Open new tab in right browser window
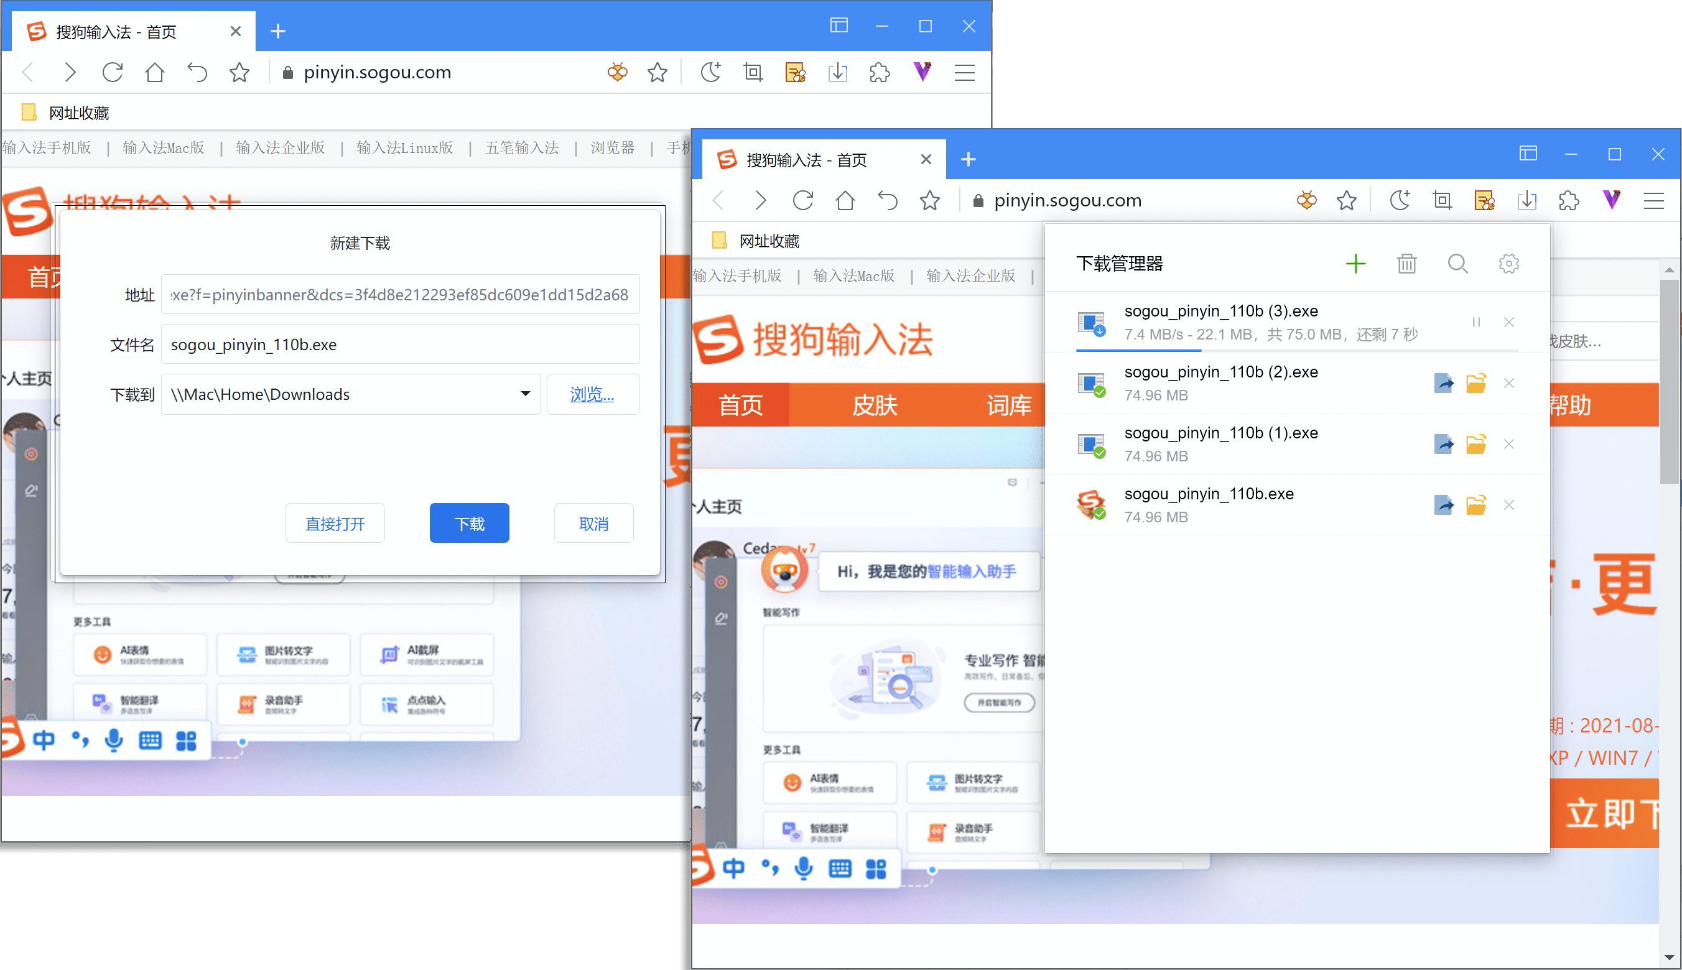The width and height of the screenshot is (1682, 970). [x=969, y=159]
